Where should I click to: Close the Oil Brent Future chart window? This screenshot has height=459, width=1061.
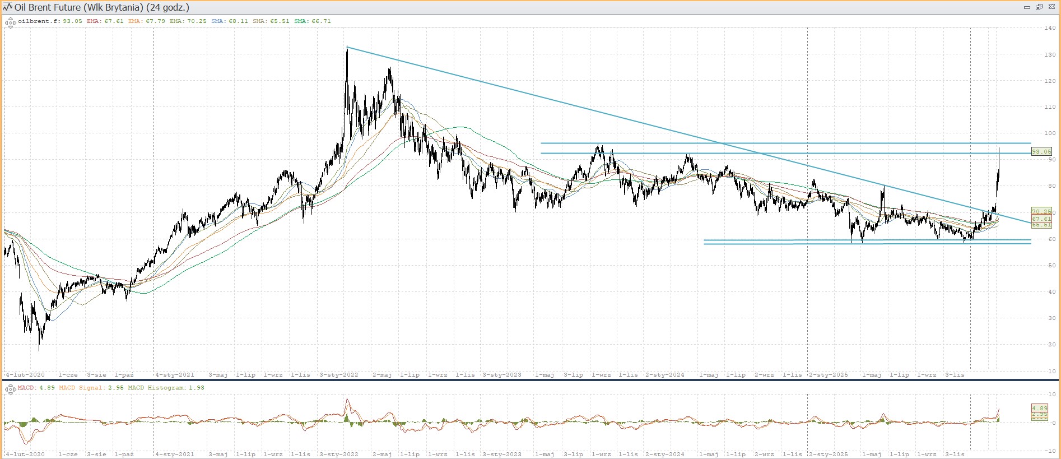point(1051,7)
